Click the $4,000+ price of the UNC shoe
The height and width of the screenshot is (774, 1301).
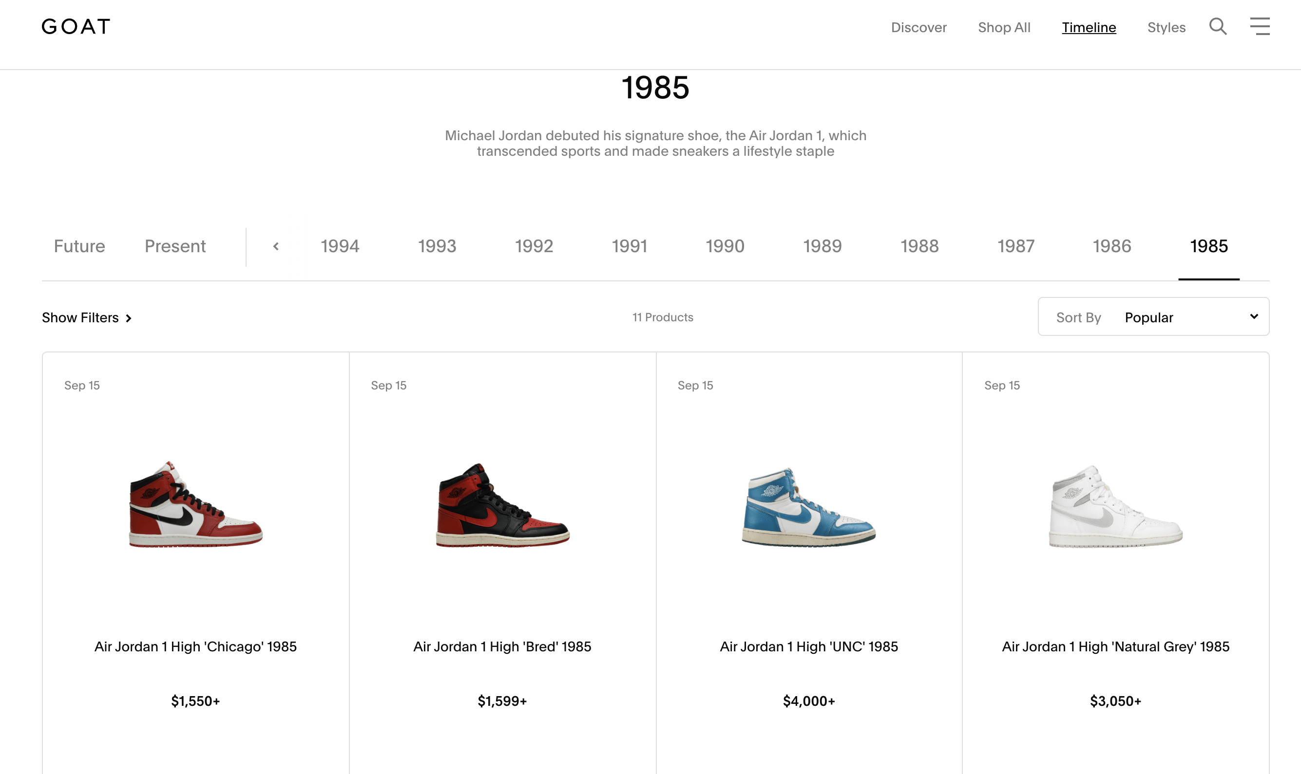click(x=809, y=701)
